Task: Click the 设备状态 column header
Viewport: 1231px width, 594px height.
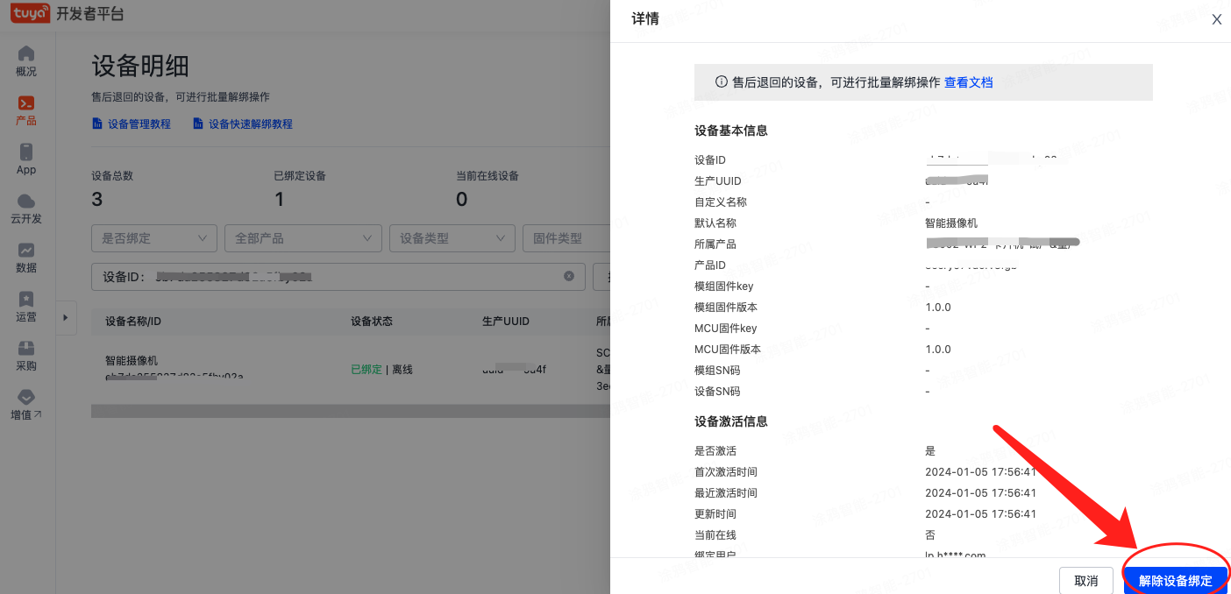Action: click(x=372, y=322)
